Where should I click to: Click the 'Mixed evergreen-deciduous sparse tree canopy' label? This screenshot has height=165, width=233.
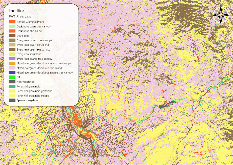point(45,72)
